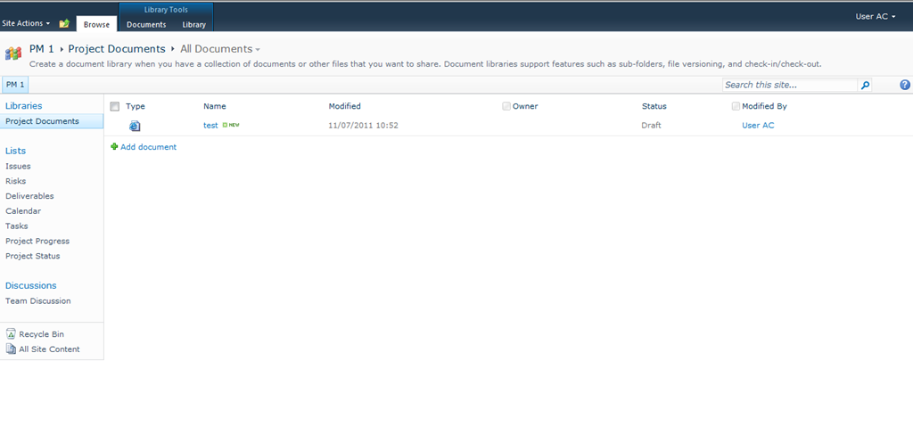This screenshot has width=913, height=435.
Task: Click the test document type icon
Action: (135, 126)
